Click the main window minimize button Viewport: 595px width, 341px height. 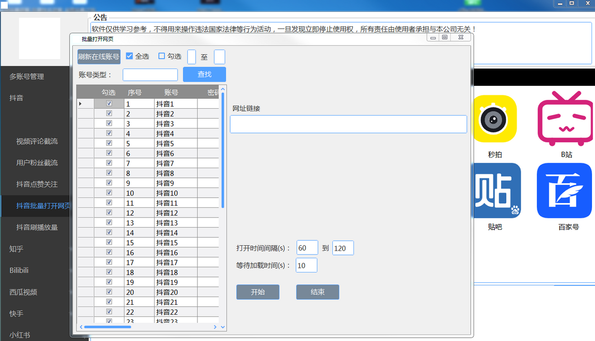coord(559,4)
